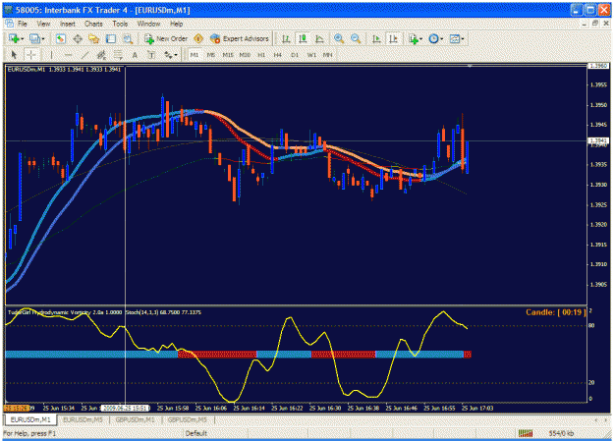The image size is (614, 441).
Task: Open the Terminal window icon
Action: pyautogui.click(x=111, y=38)
